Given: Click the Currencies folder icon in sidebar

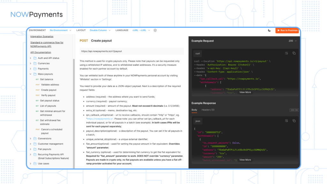Looking at the screenshot, I should click(x=35, y=63).
